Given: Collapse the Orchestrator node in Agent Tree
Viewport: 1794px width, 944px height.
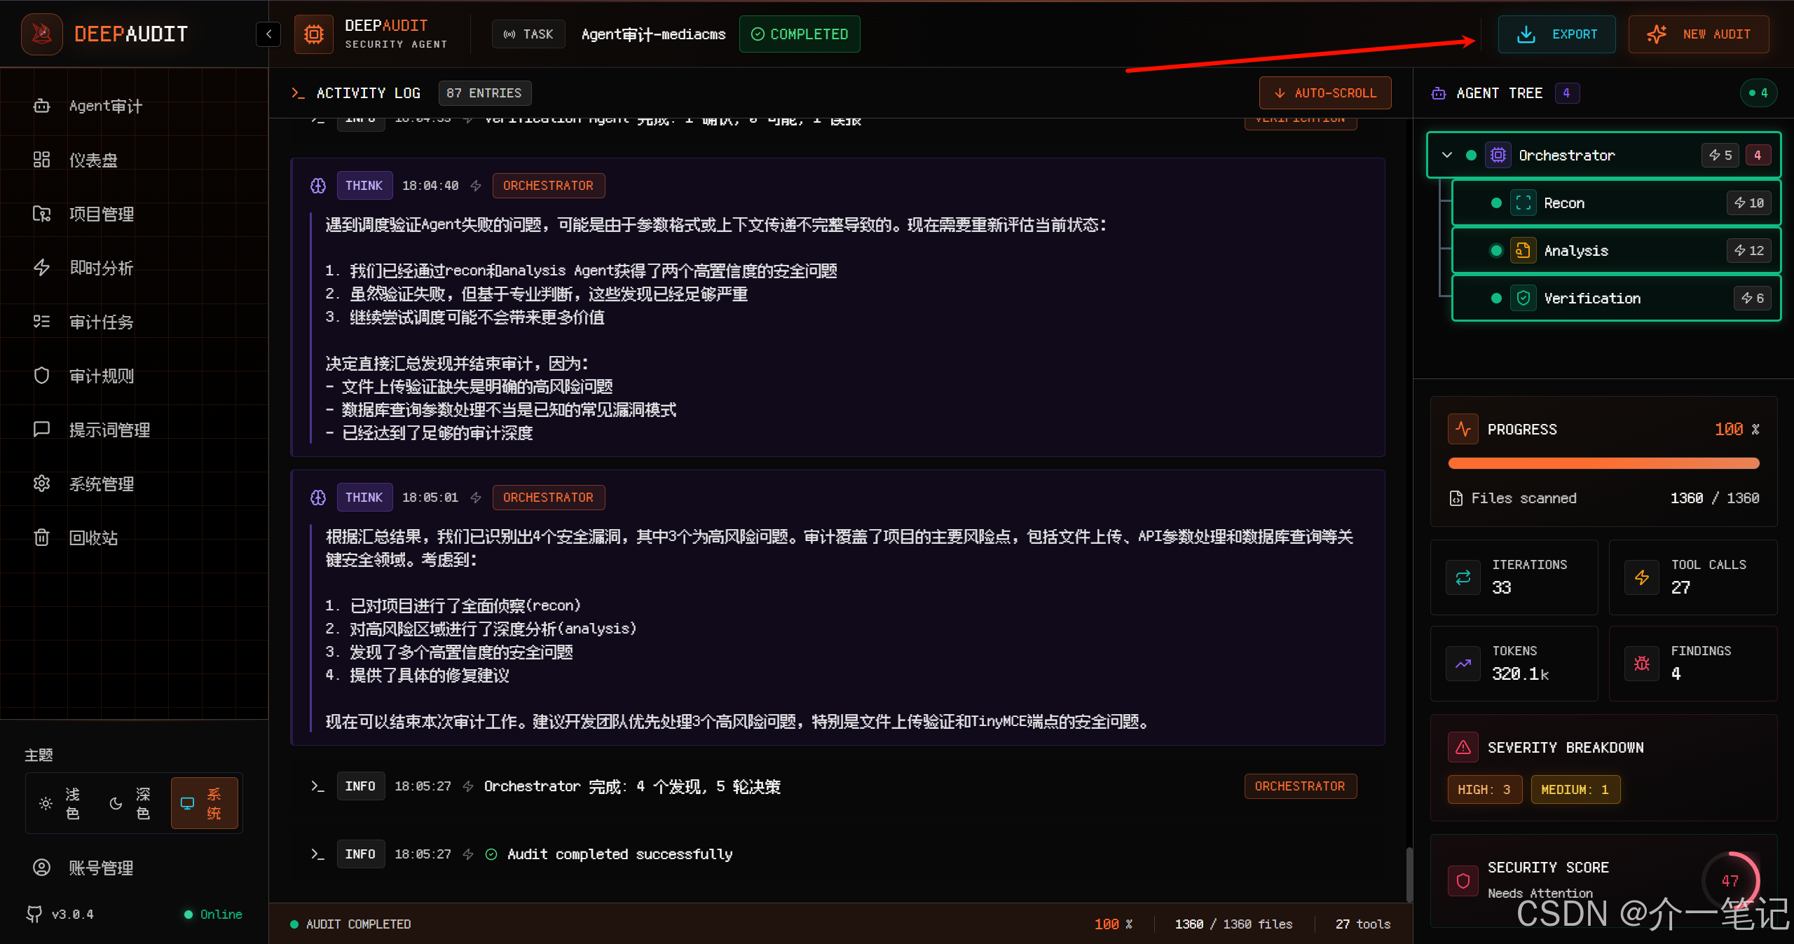Looking at the screenshot, I should click(x=1448, y=155).
